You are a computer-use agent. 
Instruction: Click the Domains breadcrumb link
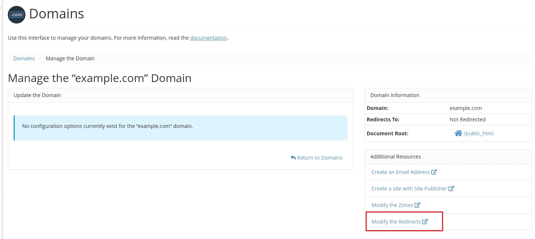(24, 58)
